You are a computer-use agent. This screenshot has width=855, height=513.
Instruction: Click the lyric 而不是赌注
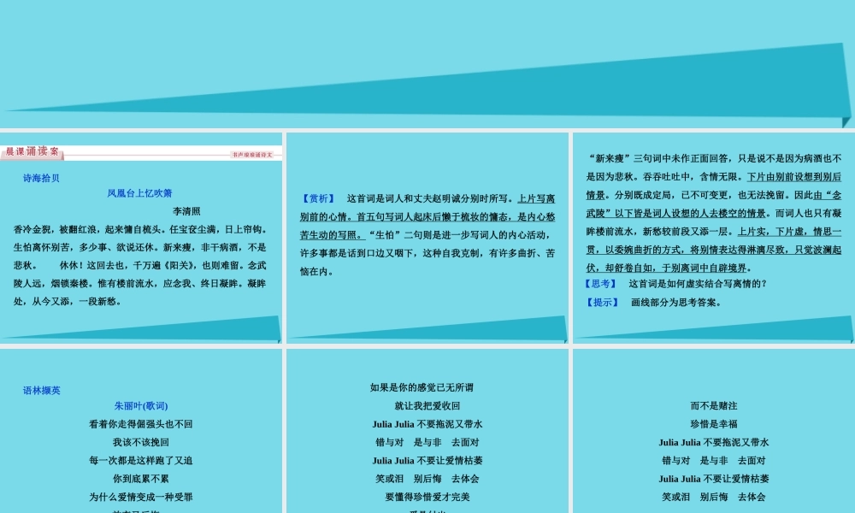click(x=714, y=406)
